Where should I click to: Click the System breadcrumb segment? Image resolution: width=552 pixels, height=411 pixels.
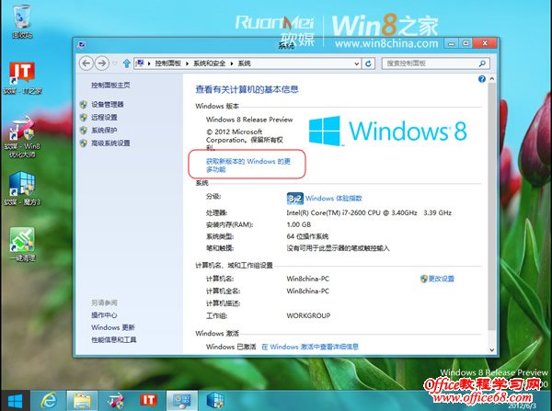[245, 63]
